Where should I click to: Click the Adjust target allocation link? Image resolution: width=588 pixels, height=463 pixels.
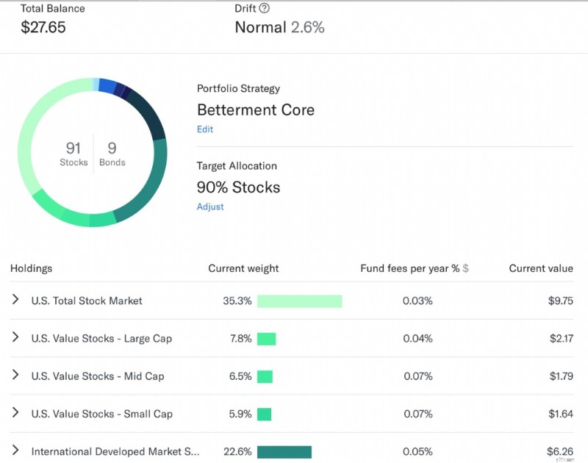tap(210, 207)
